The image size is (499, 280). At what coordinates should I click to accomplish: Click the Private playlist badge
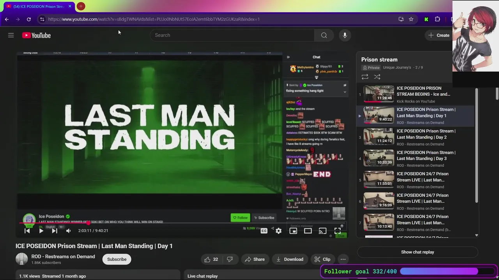(x=371, y=68)
